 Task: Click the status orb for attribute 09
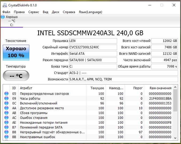tap(6, 98)
